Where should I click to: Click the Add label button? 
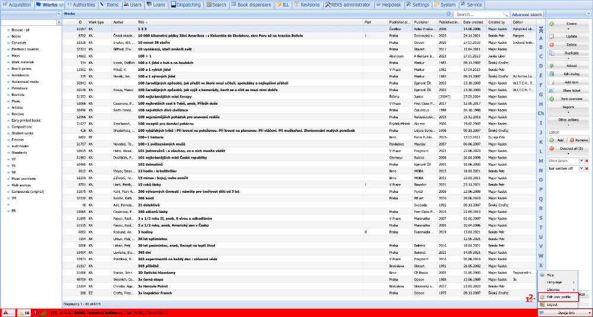(x=557, y=140)
